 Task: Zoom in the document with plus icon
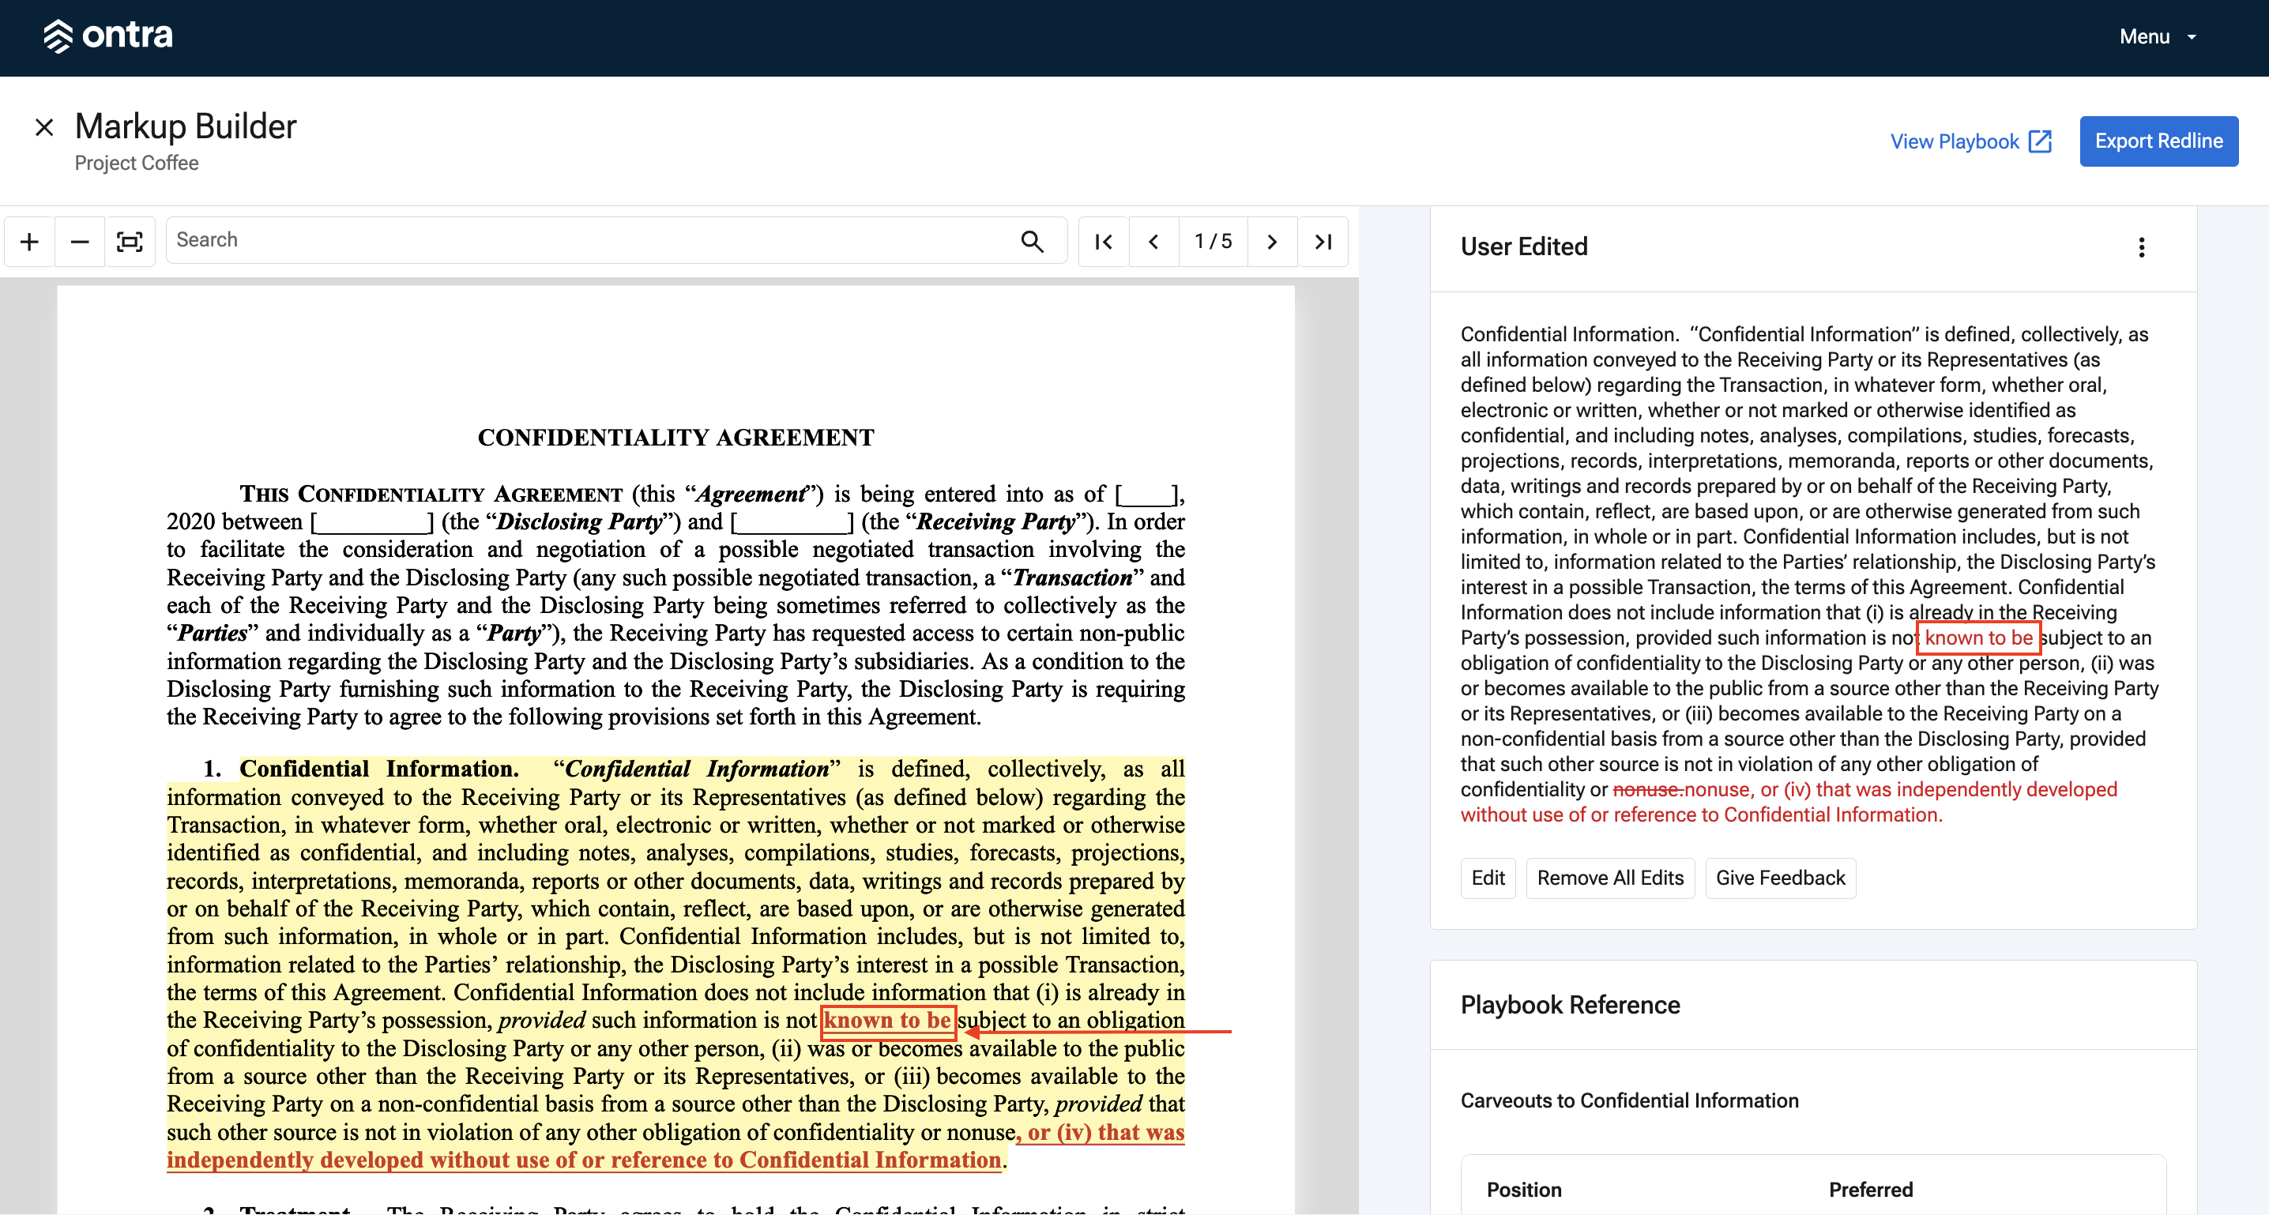[x=29, y=242]
